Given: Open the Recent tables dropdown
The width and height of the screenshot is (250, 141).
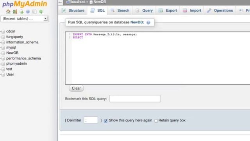Looking at the screenshot, I should (x=25, y=19).
